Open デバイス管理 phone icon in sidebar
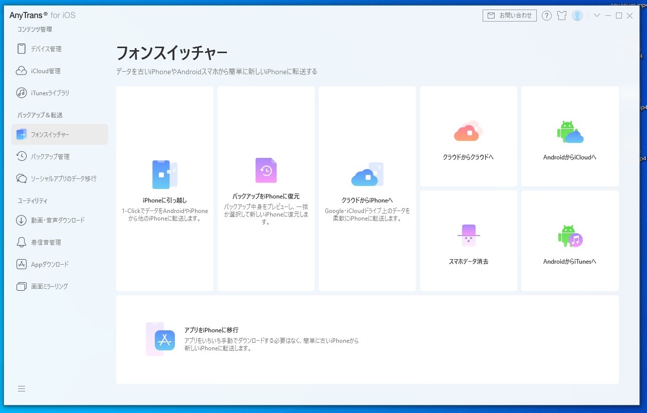The image size is (647, 413). [21, 49]
